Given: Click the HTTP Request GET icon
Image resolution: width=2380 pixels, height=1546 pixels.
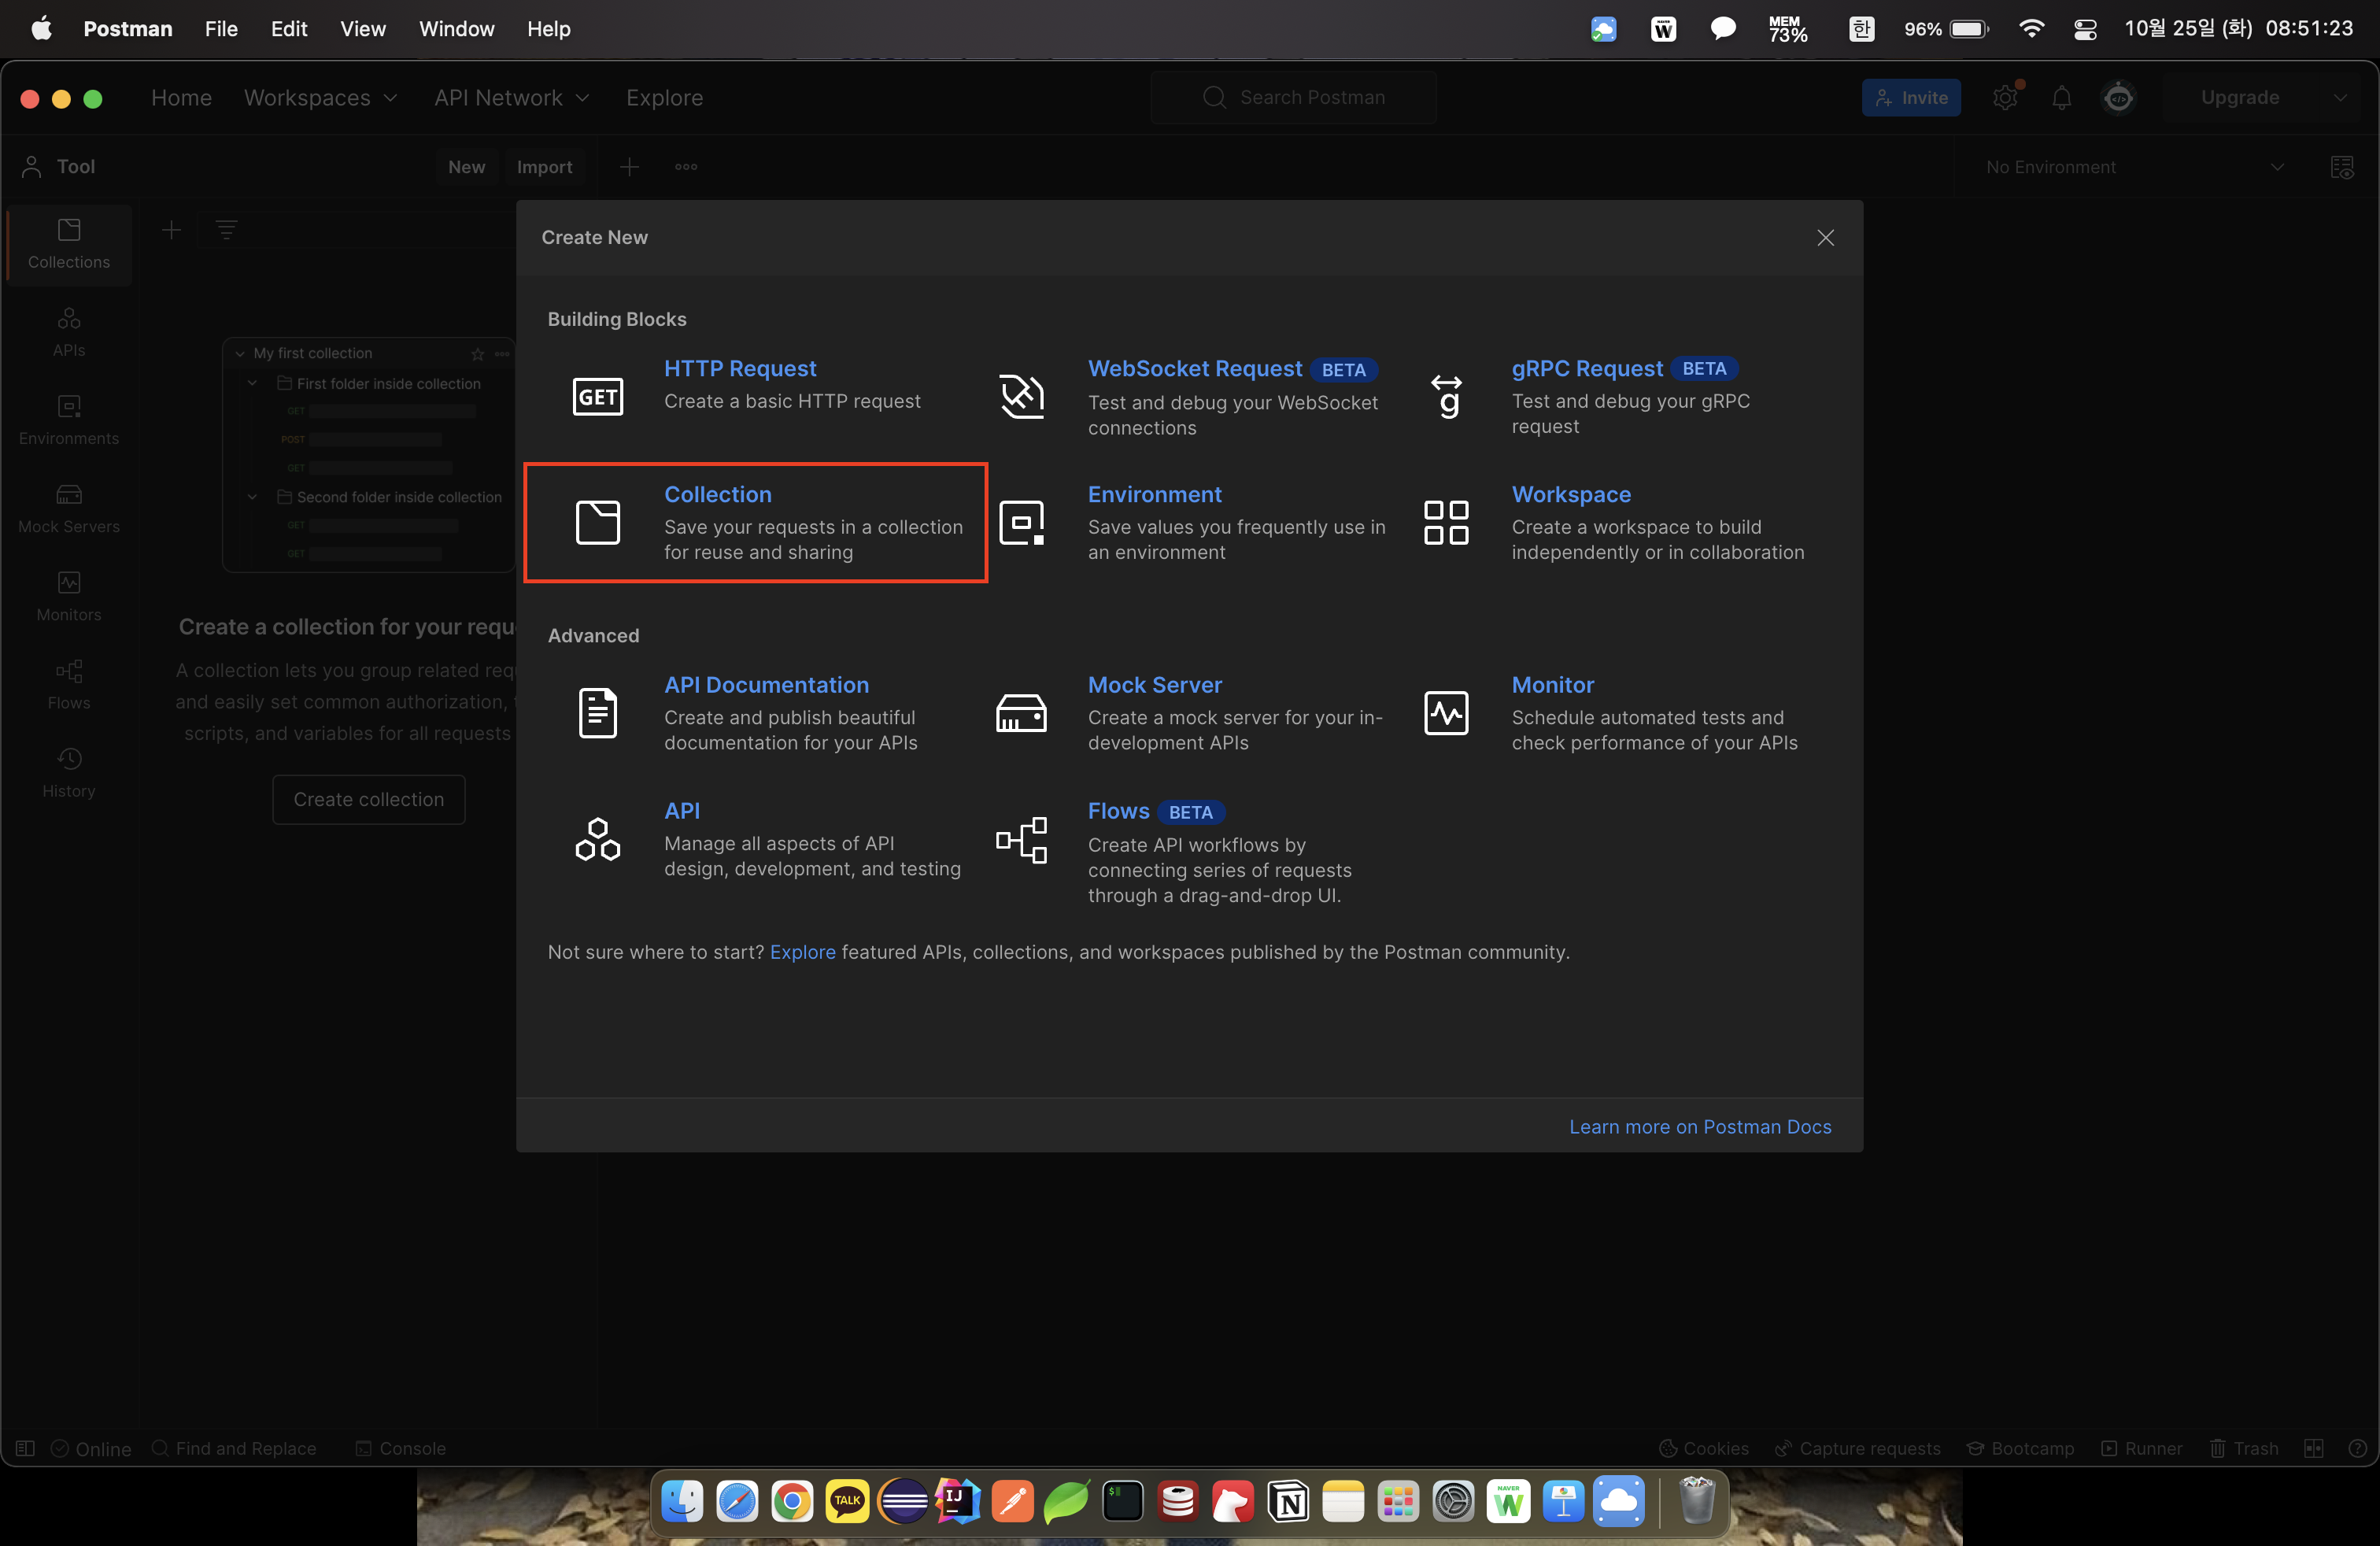Looking at the screenshot, I should pos(597,396).
